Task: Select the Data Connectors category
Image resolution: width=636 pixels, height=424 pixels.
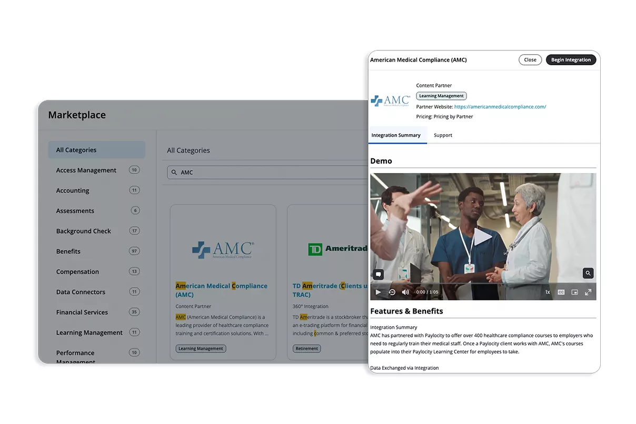Action: pos(81,292)
